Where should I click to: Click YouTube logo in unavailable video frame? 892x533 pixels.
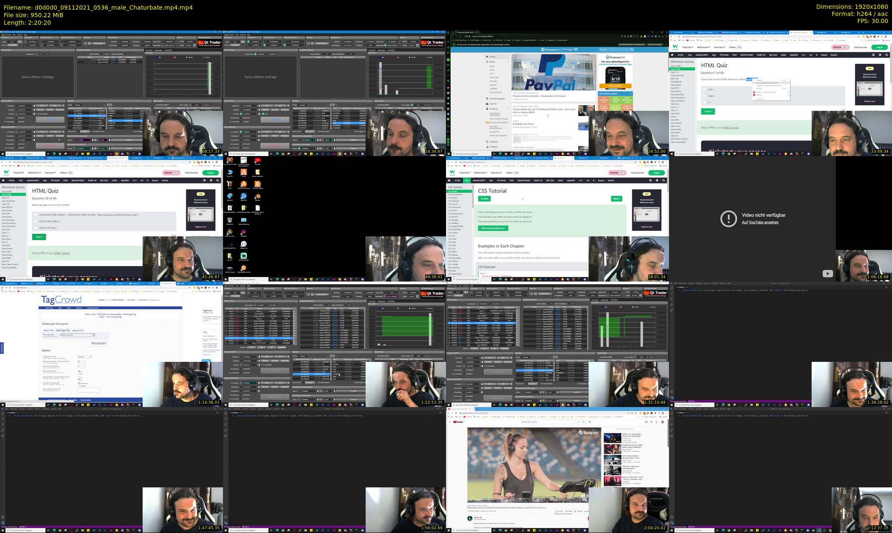(827, 274)
